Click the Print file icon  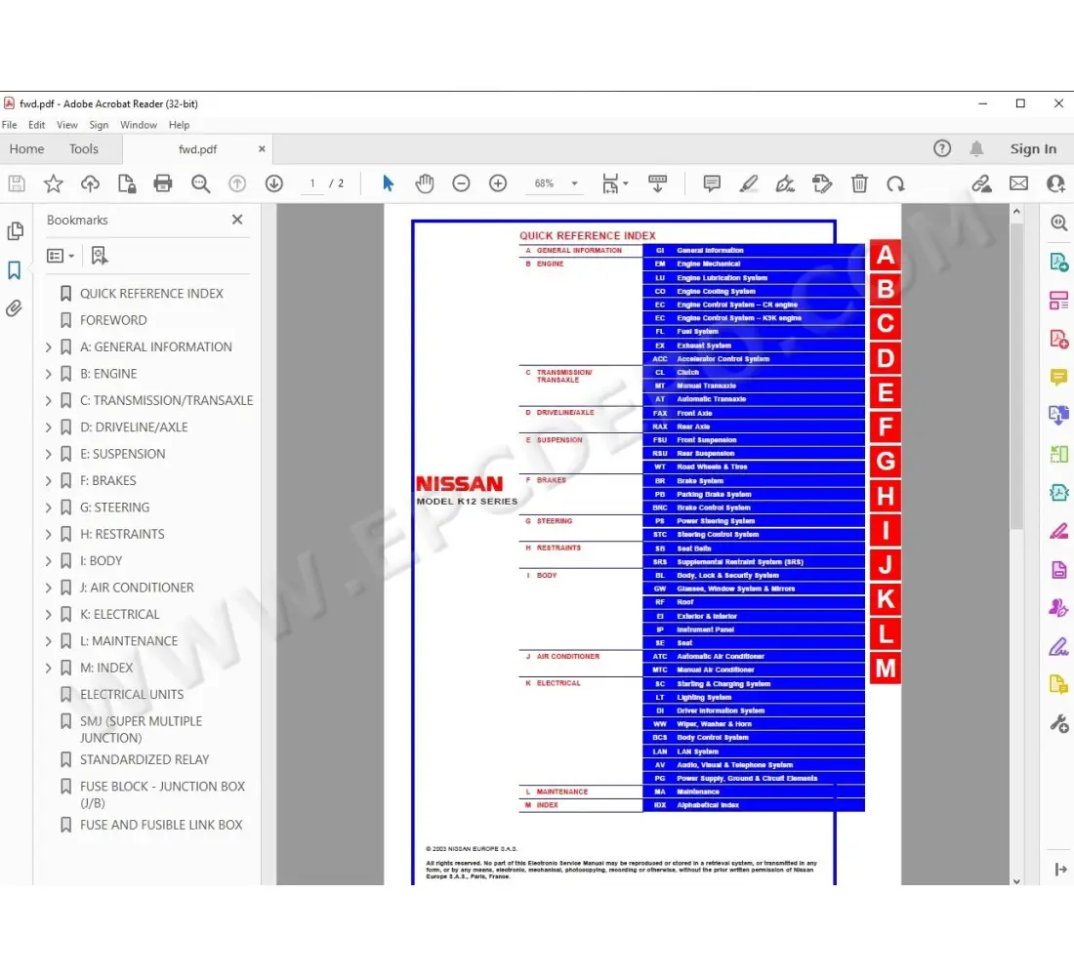(163, 183)
